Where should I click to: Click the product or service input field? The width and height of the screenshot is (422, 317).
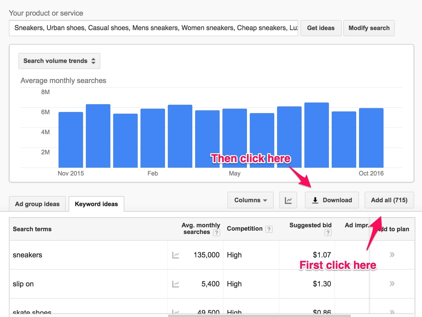153,28
